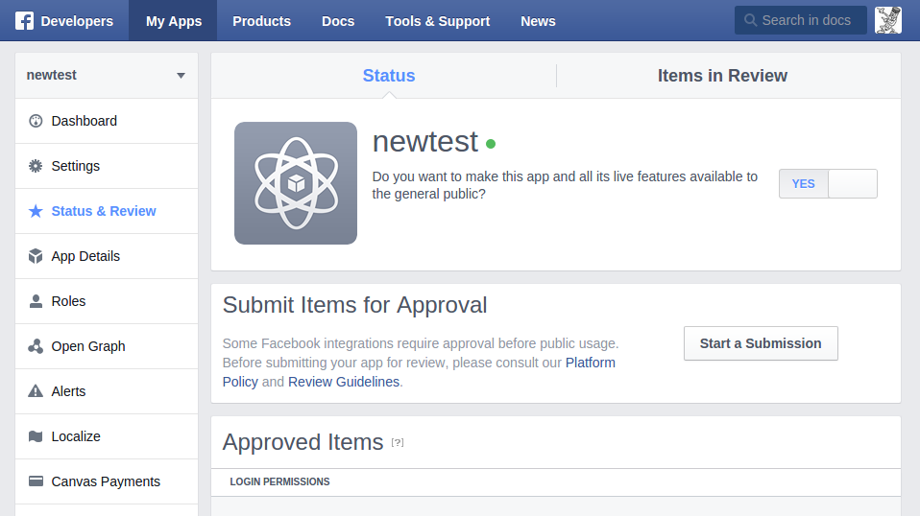Image resolution: width=920 pixels, height=516 pixels.
Task: Open Settings in the sidebar
Action: coord(107,166)
